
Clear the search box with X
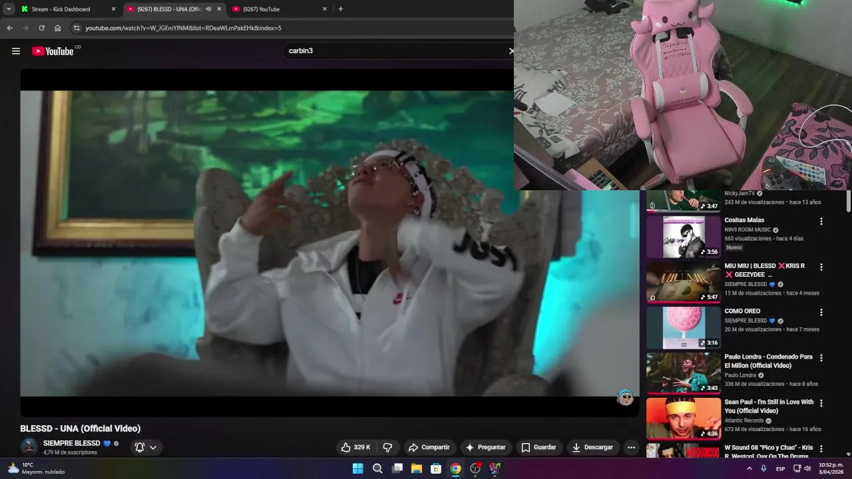coord(511,51)
